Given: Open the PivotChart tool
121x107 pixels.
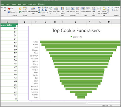Looking at the screenshot, I should (56, 10).
